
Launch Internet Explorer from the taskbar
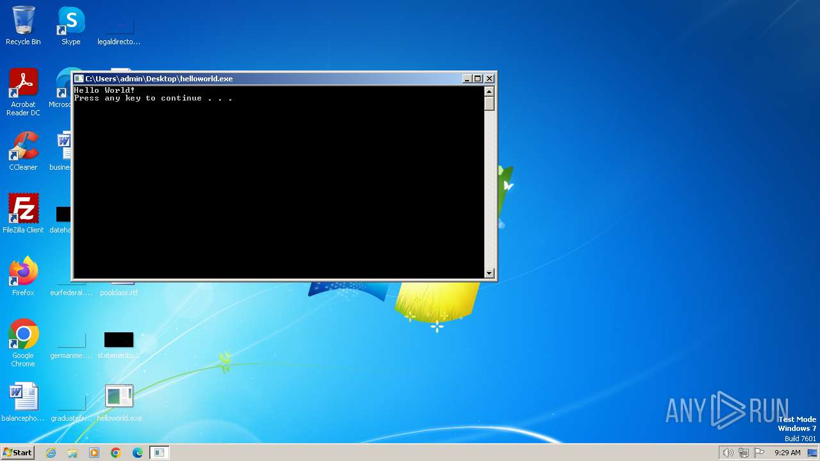pyautogui.click(x=51, y=453)
